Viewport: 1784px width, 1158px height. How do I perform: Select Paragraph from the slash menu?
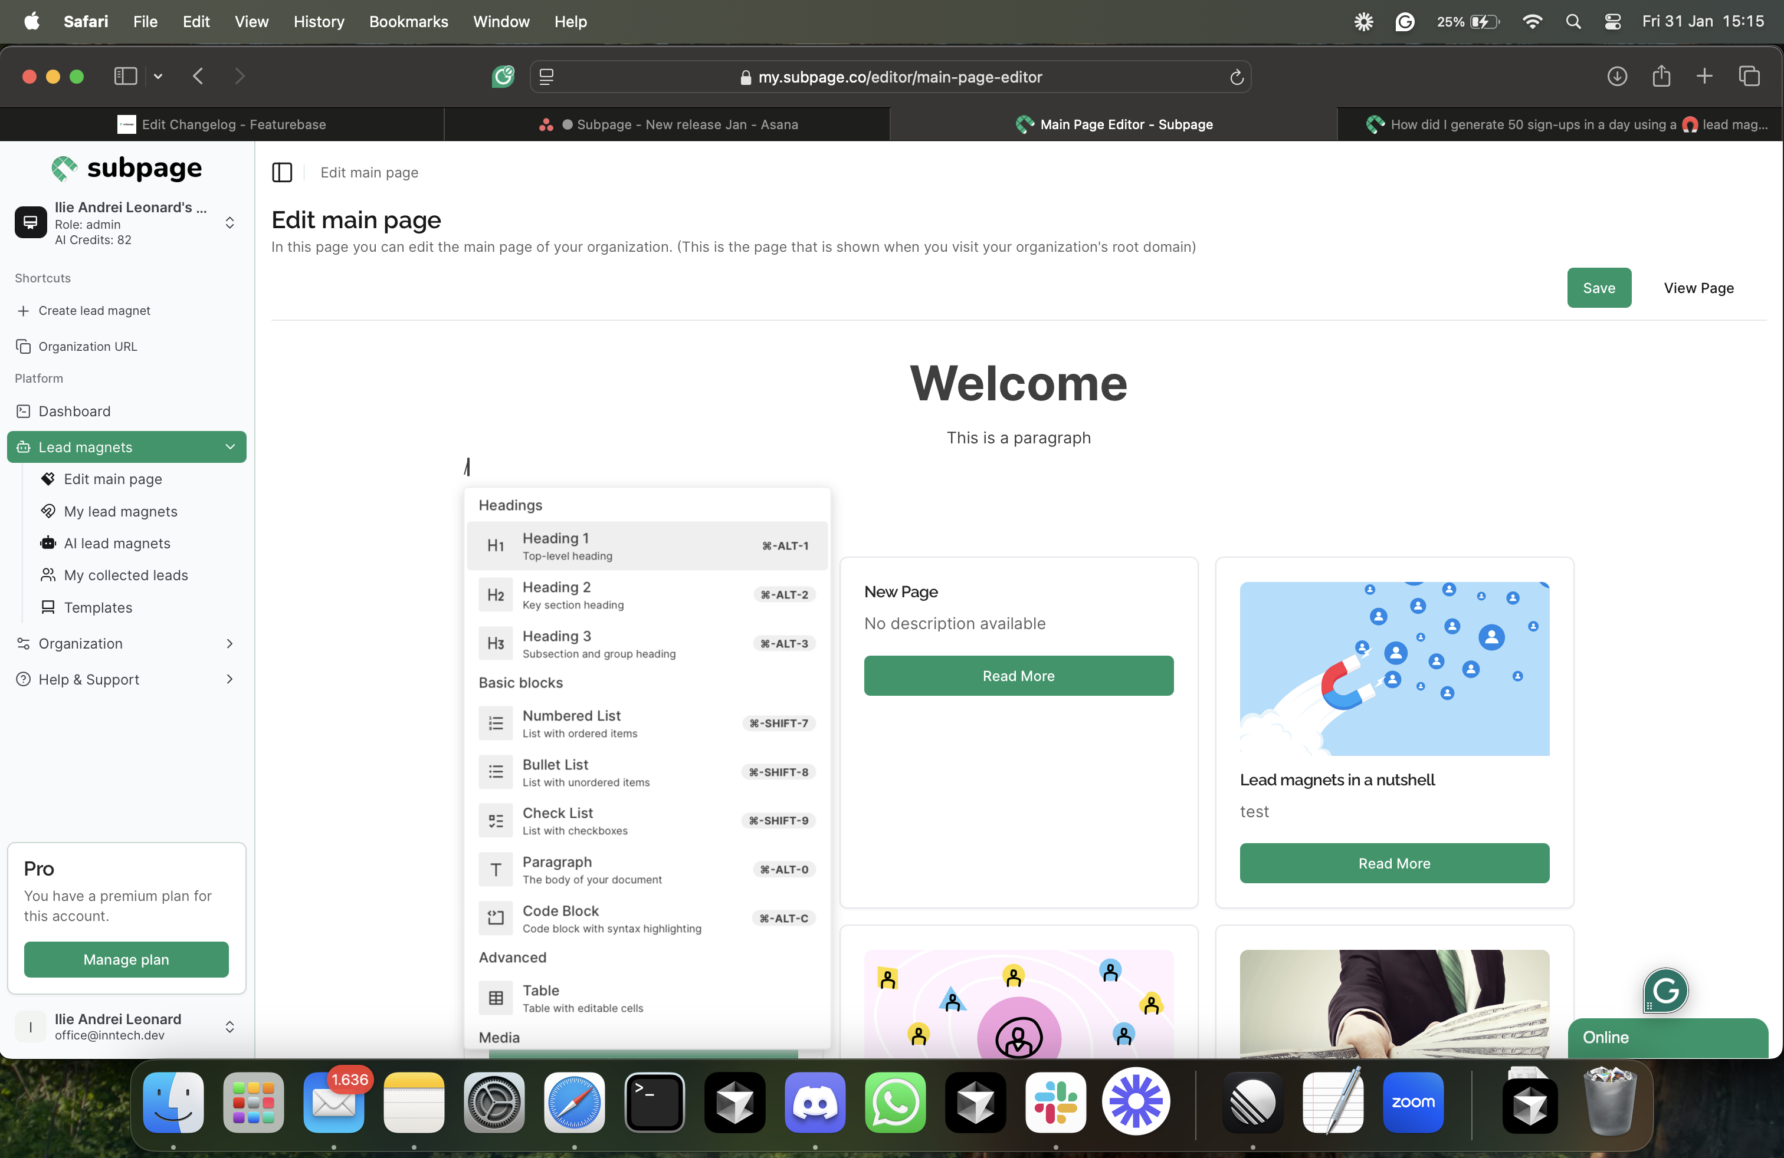pyautogui.click(x=647, y=870)
